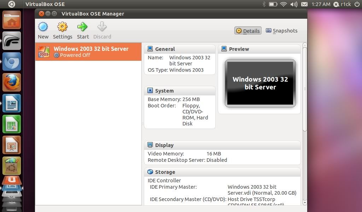Click the Base Memory 256 MB value
This screenshot has height=212, width=362.
[x=191, y=99]
